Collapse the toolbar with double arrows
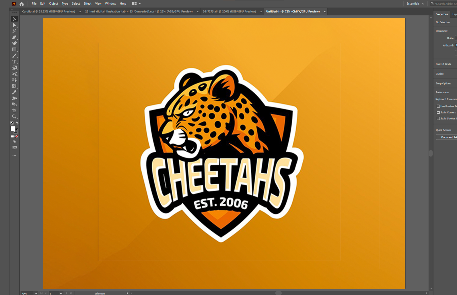This screenshot has width=457, height=295. coord(12,9)
